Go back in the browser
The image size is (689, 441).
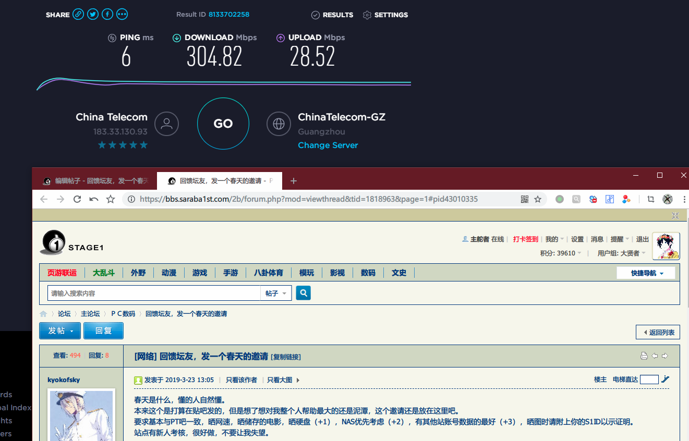click(44, 199)
